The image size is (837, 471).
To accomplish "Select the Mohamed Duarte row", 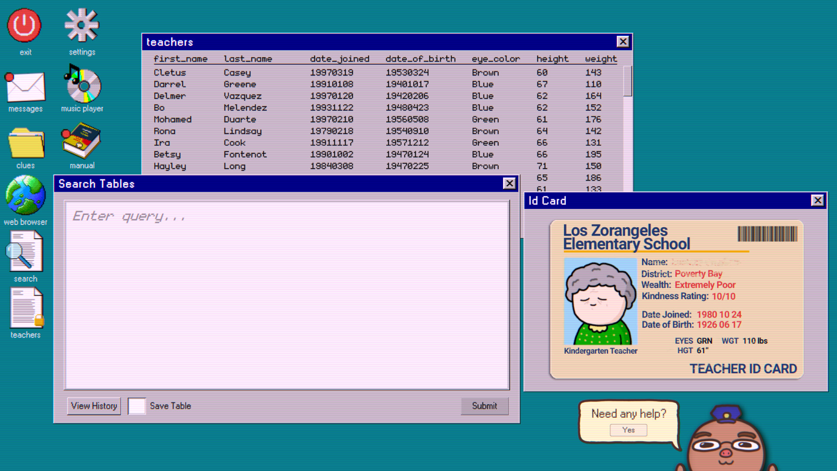I will click(x=305, y=119).
